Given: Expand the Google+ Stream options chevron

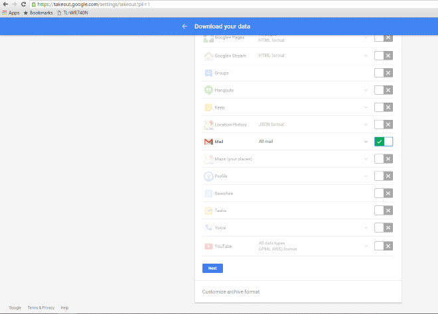Looking at the screenshot, I should coord(366,56).
